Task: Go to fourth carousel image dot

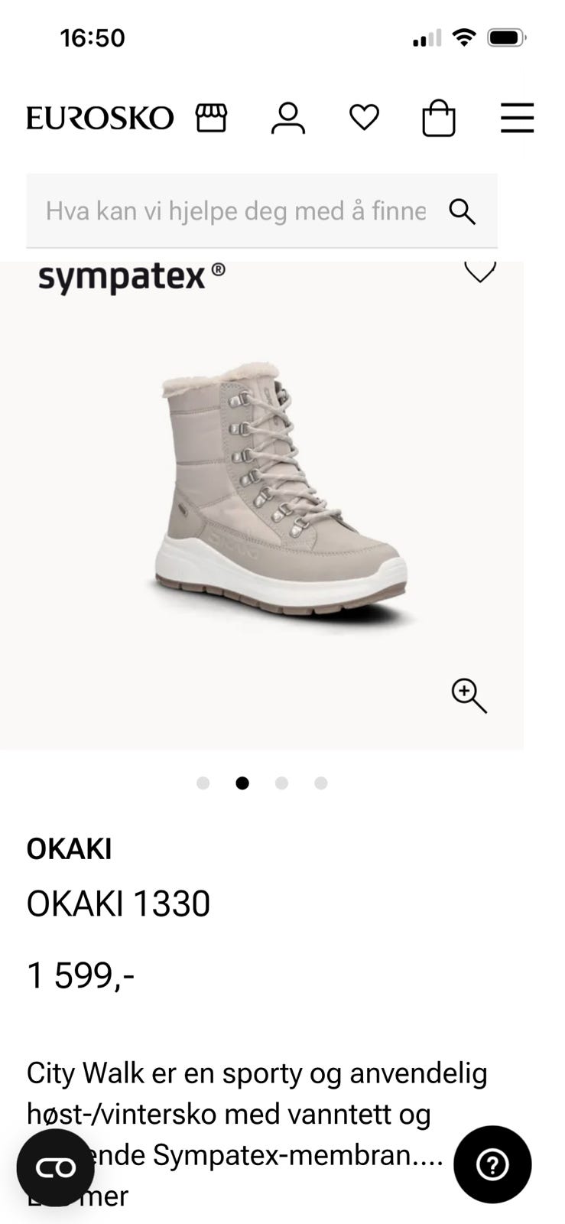Action: (x=321, y=783)
